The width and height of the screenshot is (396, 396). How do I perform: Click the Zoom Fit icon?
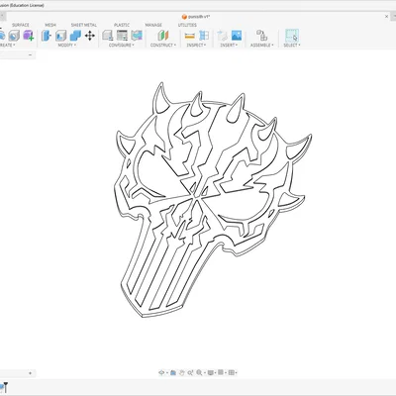pos(190,372)
